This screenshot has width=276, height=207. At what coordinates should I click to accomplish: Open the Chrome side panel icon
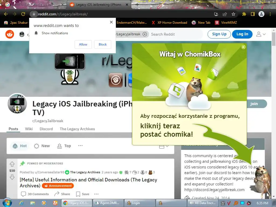(253, 14)
